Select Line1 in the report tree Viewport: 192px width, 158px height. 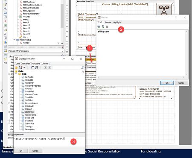click(x=25, y=37)
